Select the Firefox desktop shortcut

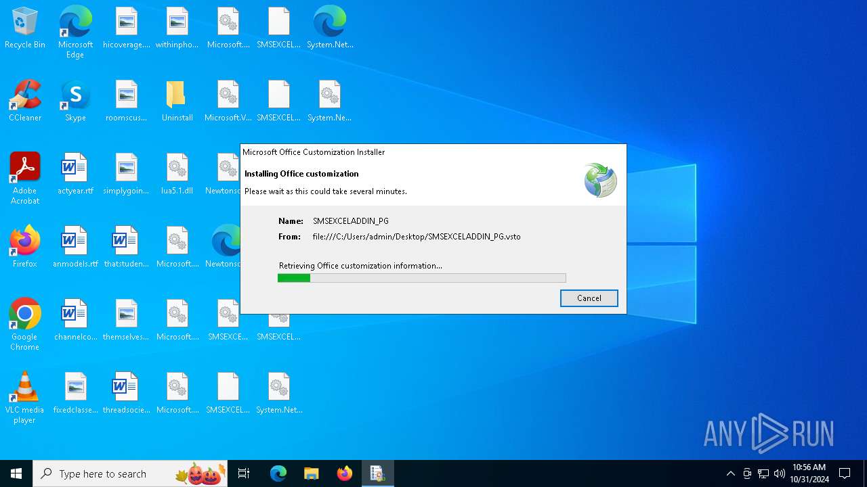pos(25,248)
